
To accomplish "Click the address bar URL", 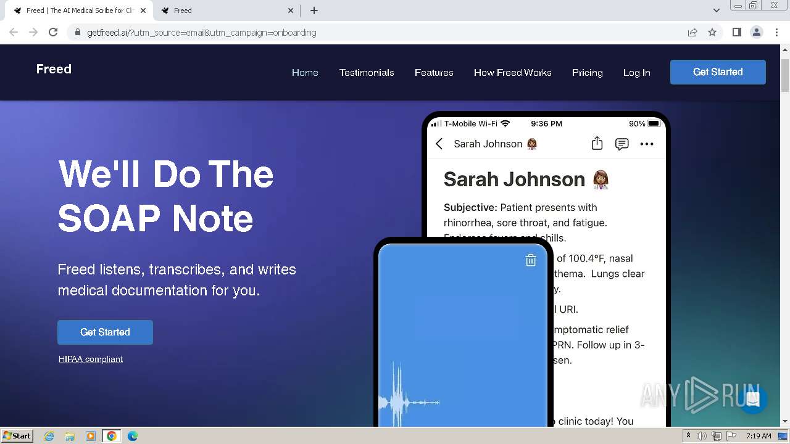I will click(201, 33).
